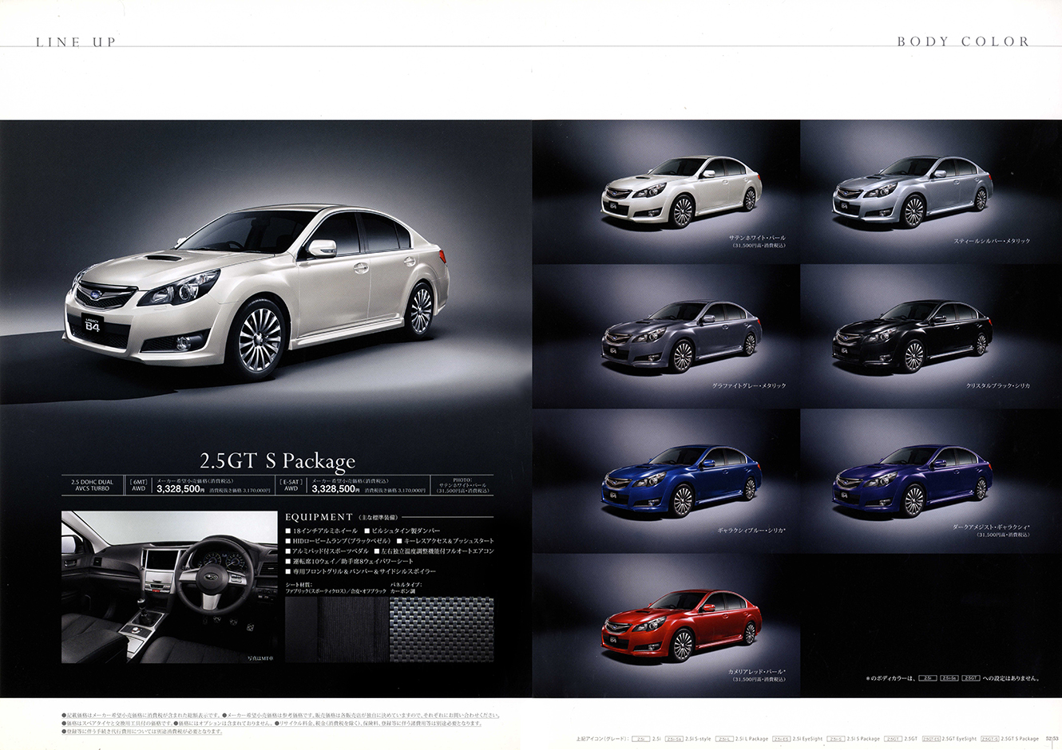Click the 3,328,500 price beside 6MT
This screenshot has width=1062, height=750.
coord(180,489)
